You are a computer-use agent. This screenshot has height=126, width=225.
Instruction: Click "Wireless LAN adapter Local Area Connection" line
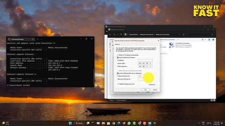31,43
